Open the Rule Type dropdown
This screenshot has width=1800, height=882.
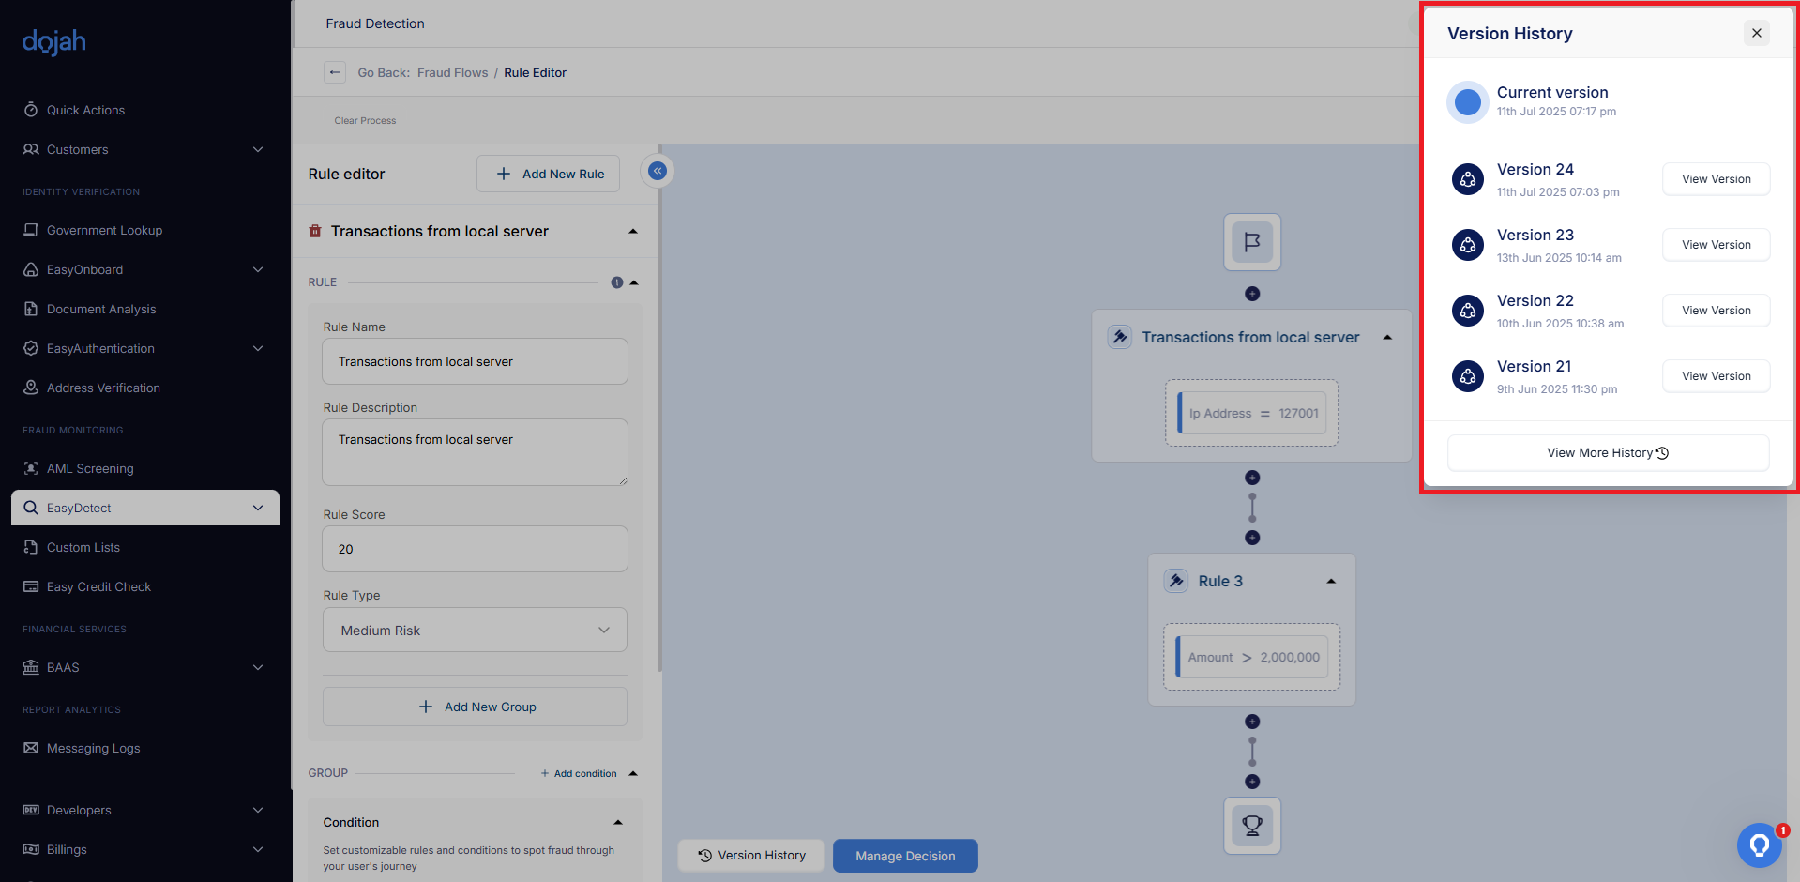475,631
